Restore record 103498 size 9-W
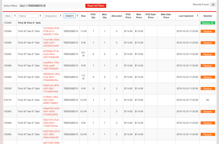 [208, 66]
